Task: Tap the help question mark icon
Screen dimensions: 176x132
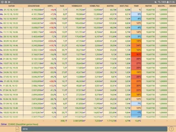Action: coord(172,129)
